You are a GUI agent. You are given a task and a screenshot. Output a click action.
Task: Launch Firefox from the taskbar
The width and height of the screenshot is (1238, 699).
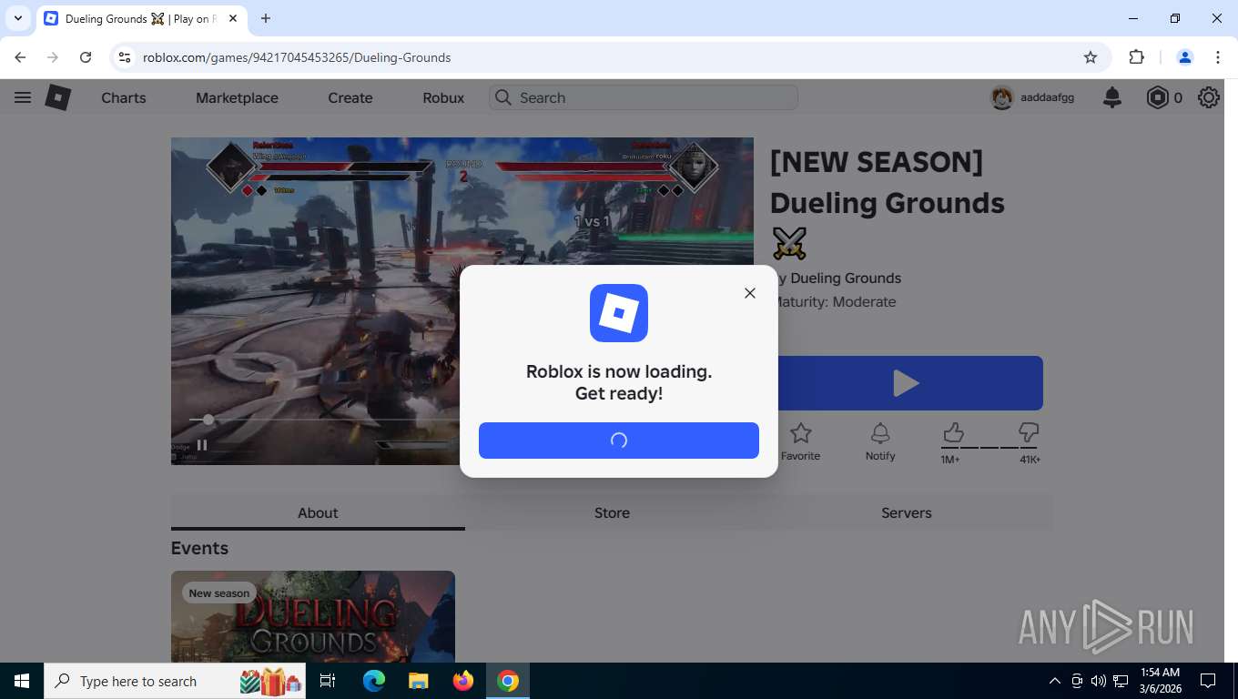point(463,681)
